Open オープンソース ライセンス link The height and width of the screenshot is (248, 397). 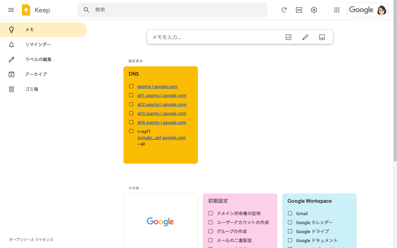tap(31, 240)
